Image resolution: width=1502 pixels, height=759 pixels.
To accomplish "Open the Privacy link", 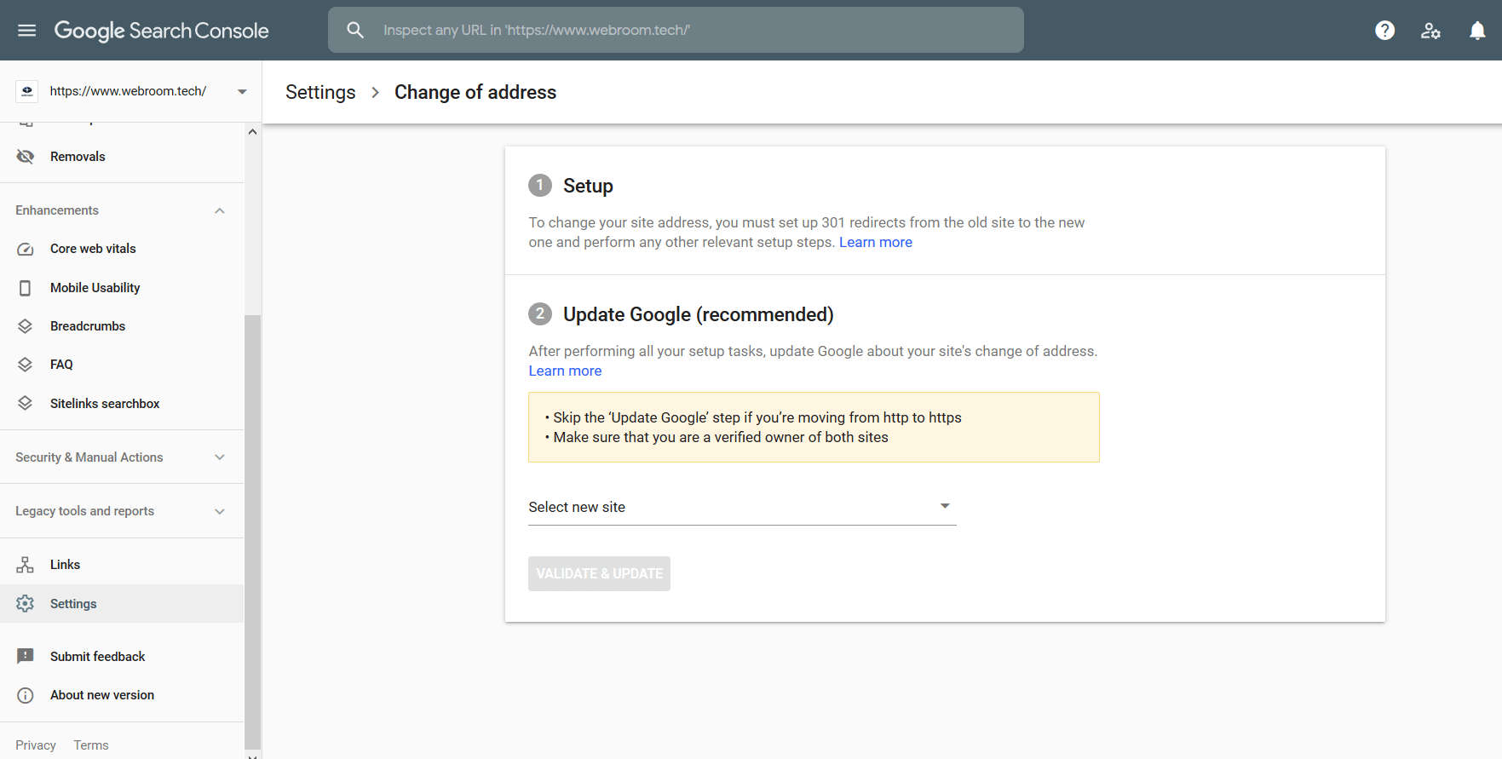I will (36, 745).
